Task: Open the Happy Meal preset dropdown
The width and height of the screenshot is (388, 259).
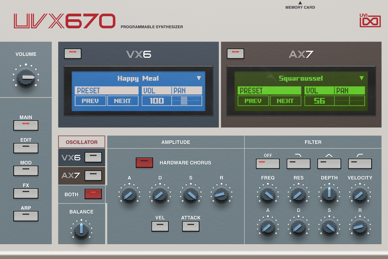Action: pos(199,79)
